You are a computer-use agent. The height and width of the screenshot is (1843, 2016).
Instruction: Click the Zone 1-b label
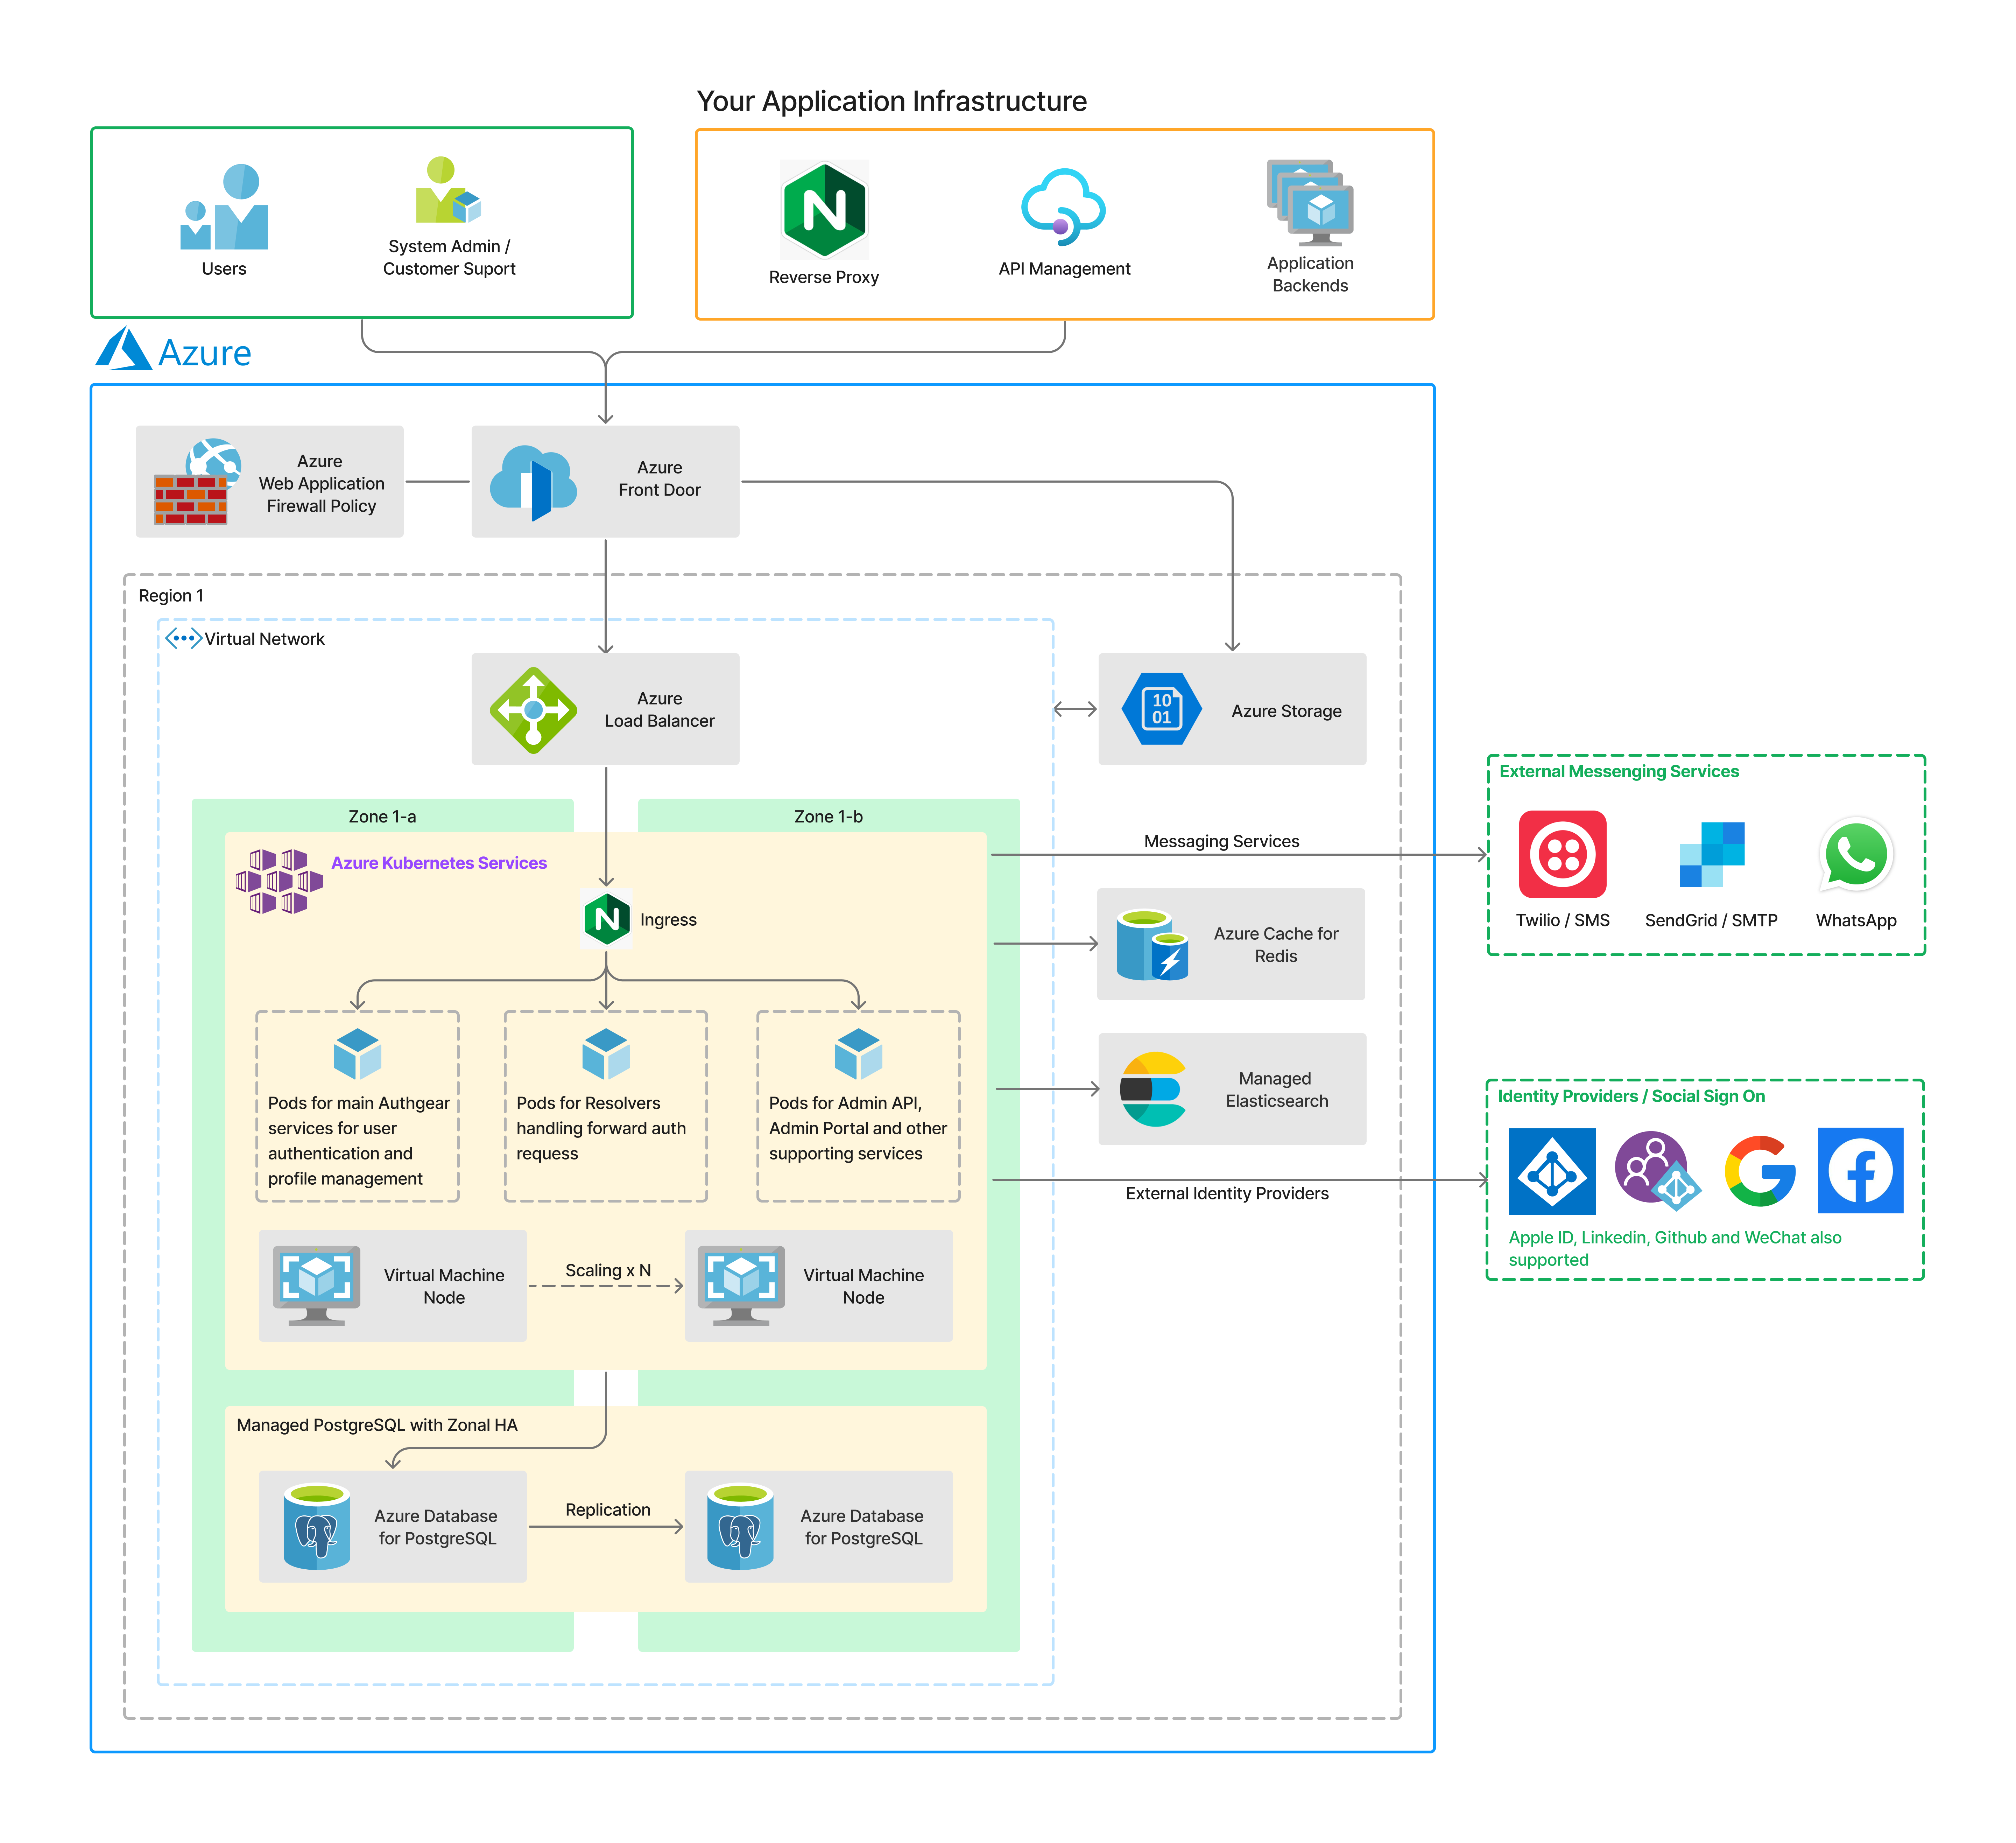(828, 817)
